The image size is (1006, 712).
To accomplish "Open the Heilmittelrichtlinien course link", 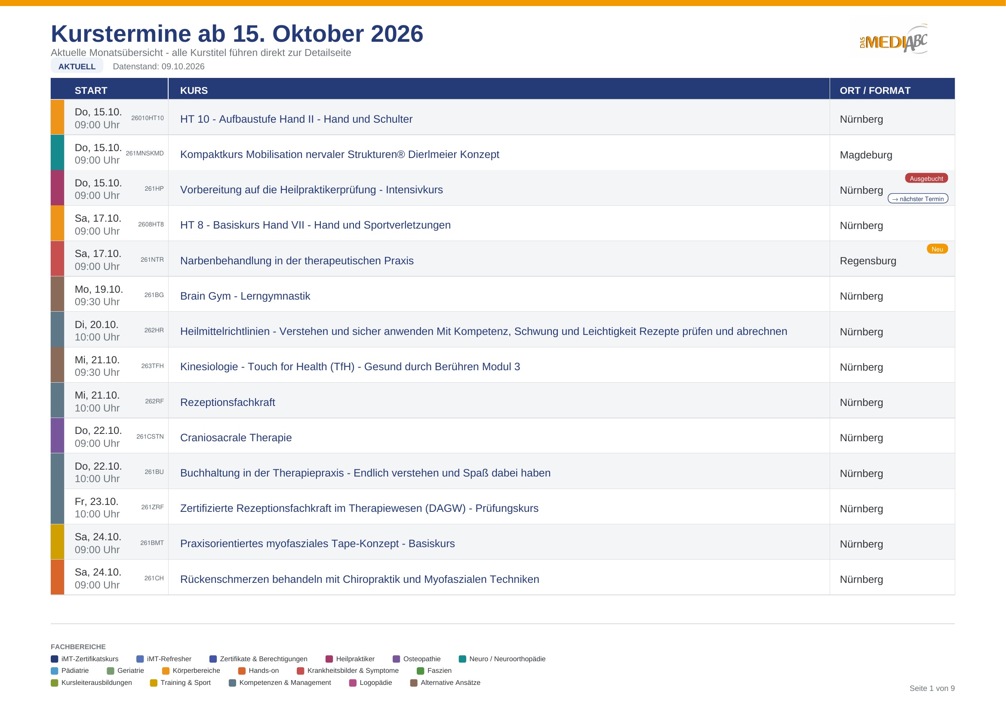I will coord(484,331).
